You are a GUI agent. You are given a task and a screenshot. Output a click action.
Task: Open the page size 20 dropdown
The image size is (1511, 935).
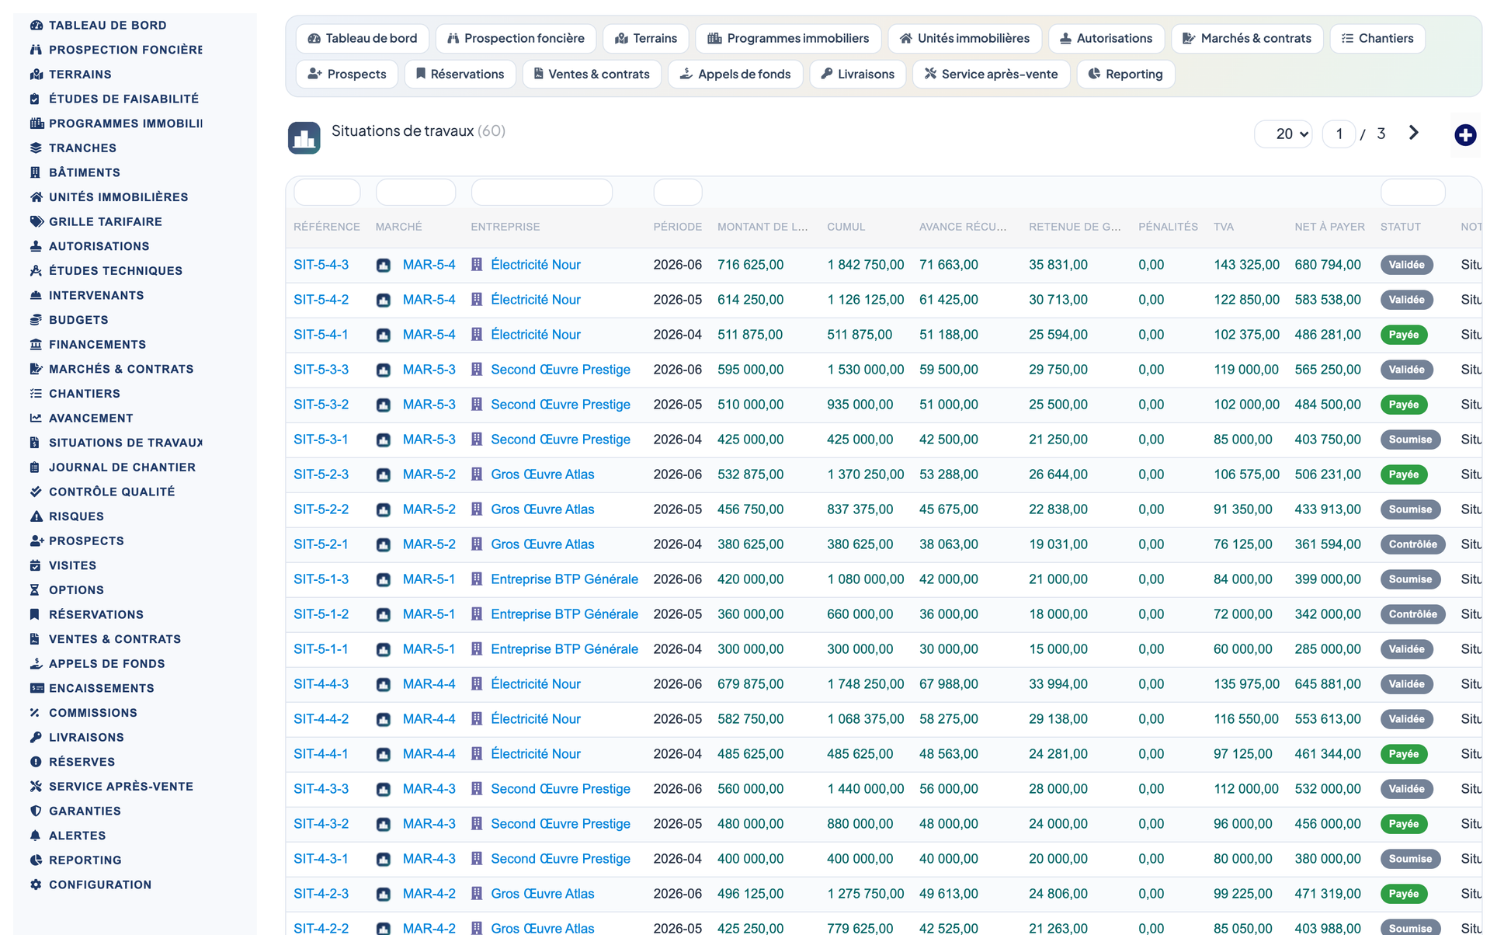(x=1283, y=134)
